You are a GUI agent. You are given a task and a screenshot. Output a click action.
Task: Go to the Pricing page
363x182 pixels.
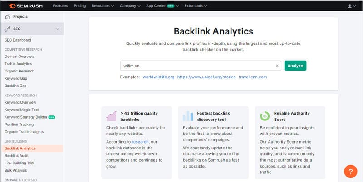pyautogui.click(x=80, y=6)
